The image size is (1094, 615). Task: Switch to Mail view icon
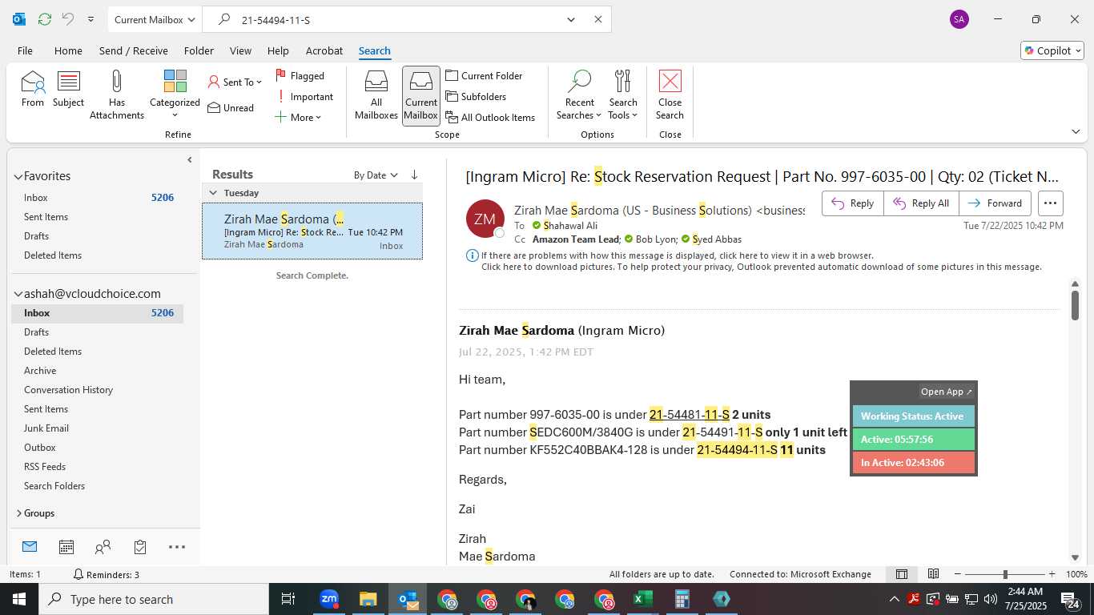pyautogui.click(x=30, y=547)
